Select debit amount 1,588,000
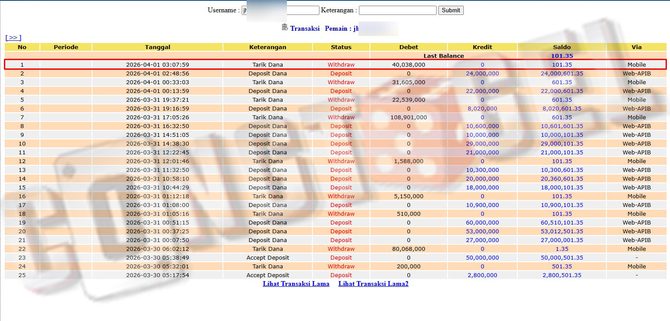This screenshot has width=670, height=321. click(x=408, y=161)
